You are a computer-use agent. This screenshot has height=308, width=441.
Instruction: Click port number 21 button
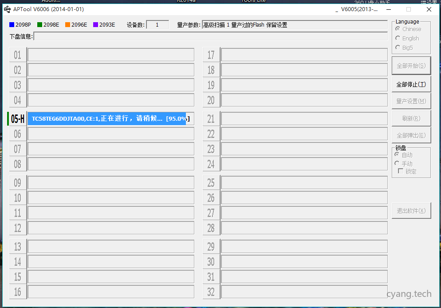(x=211, y=118)
